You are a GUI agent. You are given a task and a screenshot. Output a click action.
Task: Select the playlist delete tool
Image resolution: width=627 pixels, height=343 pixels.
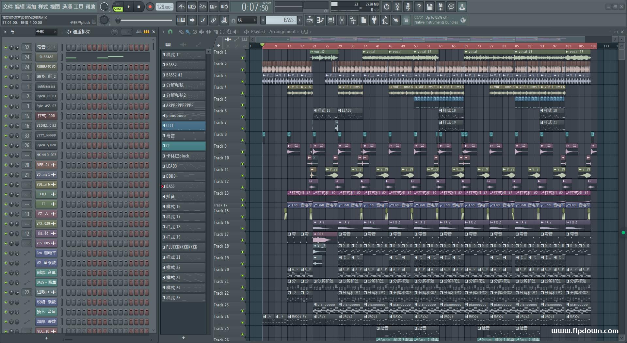pos(195,32)
